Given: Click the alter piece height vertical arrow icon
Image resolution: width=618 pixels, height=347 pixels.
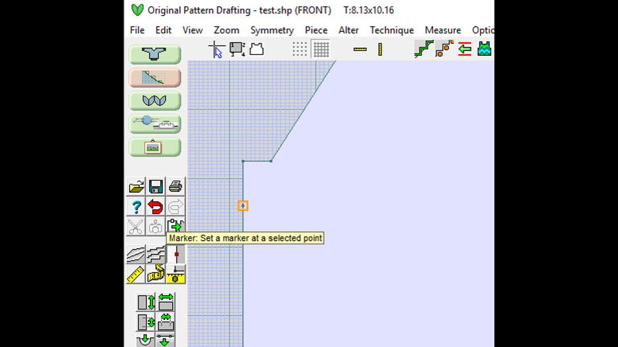Looking at the screenshot, I should coord(146,302).
